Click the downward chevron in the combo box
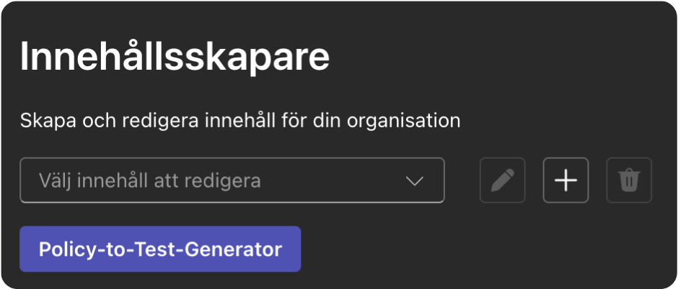 tap(415, 180)
